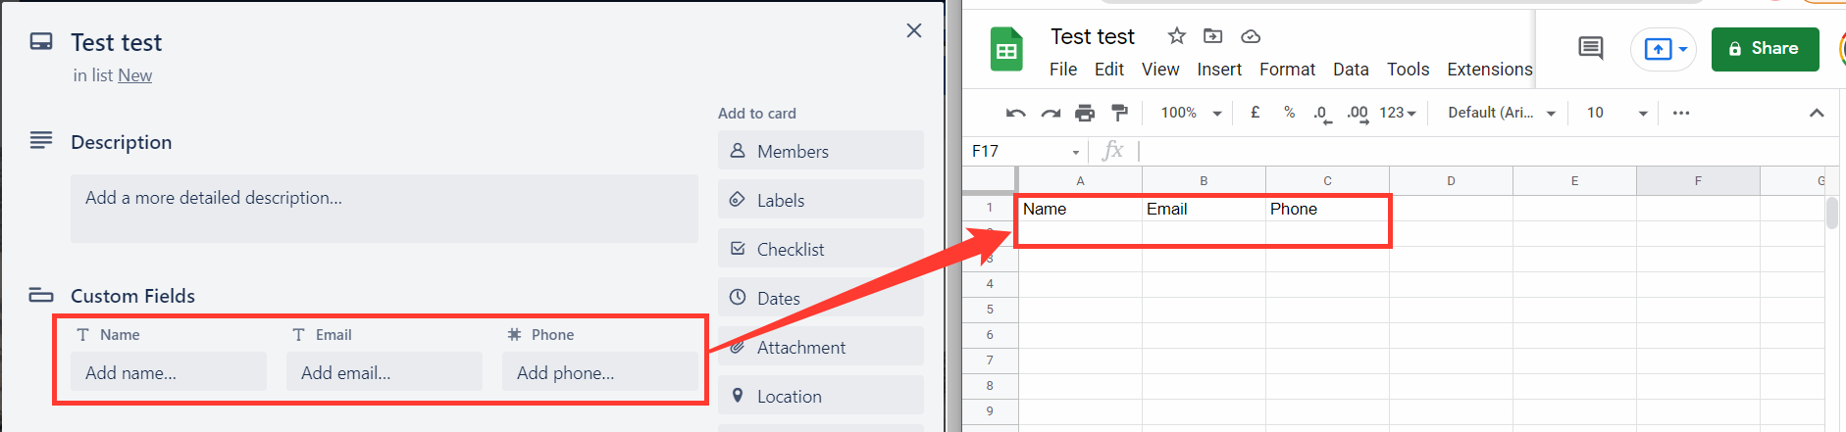Select row 7 header
The height and width of the screenshot is (432, 1846).
pos(990,360)
